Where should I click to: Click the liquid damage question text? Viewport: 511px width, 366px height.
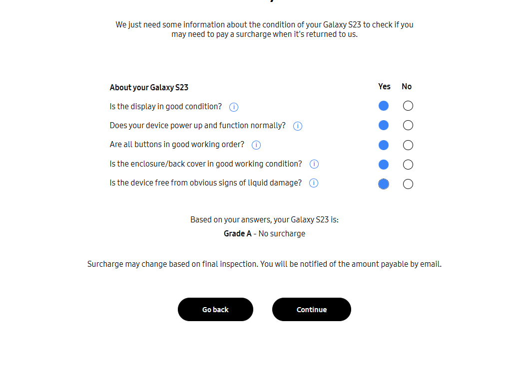(206, 183)
